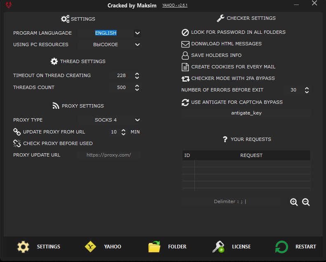Increase the timeout on thread creating value
The height and width of the screenshot is (262, 326).
(x=137, y=74)
